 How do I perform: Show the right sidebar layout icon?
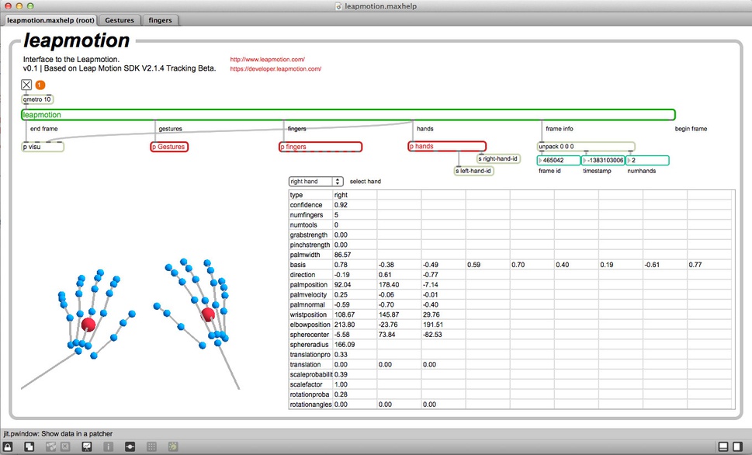tap(737, 446)
